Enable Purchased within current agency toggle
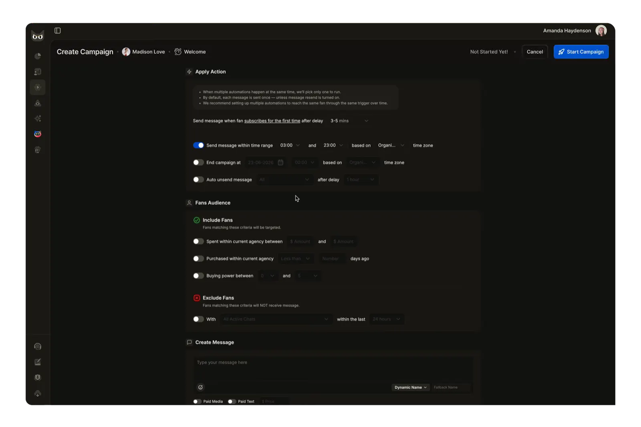641x427 pixels. tap(198, 259)
